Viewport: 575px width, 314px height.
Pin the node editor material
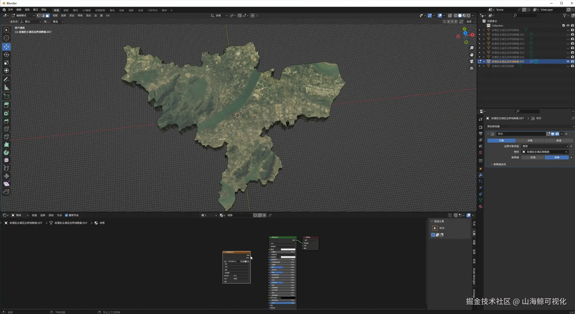270,215
